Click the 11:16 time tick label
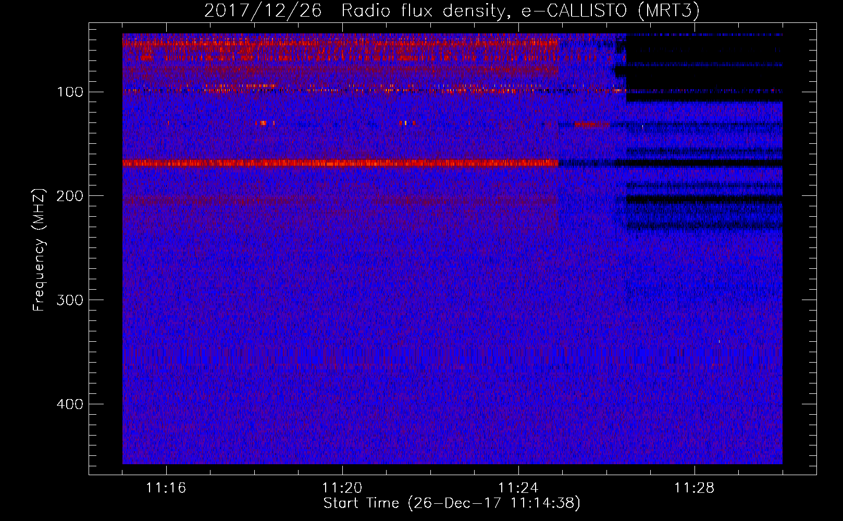This screenshot has width=843, height=521. click(166, 488)
